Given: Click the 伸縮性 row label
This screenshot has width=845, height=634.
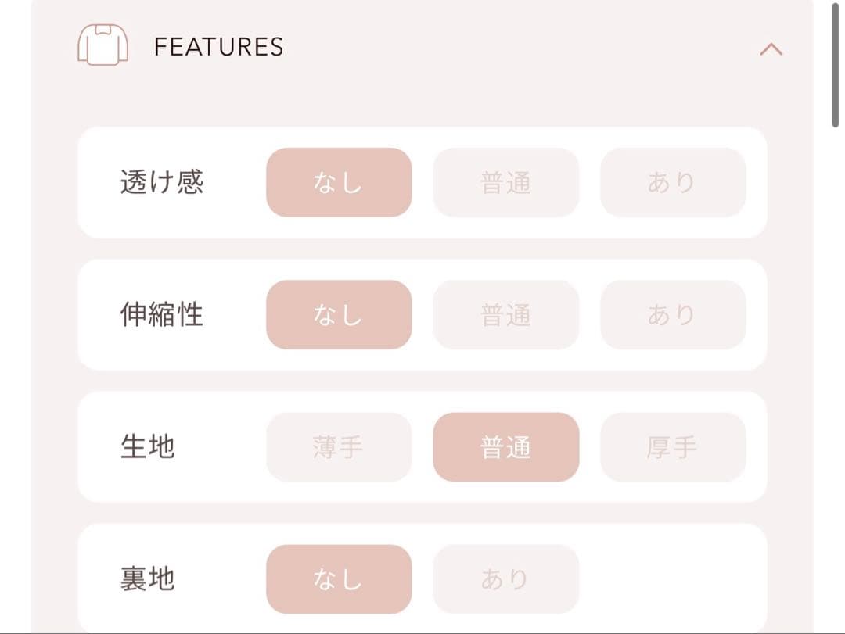Looking at the screenshot, I should pyautogui.click(x=161, y=314).
